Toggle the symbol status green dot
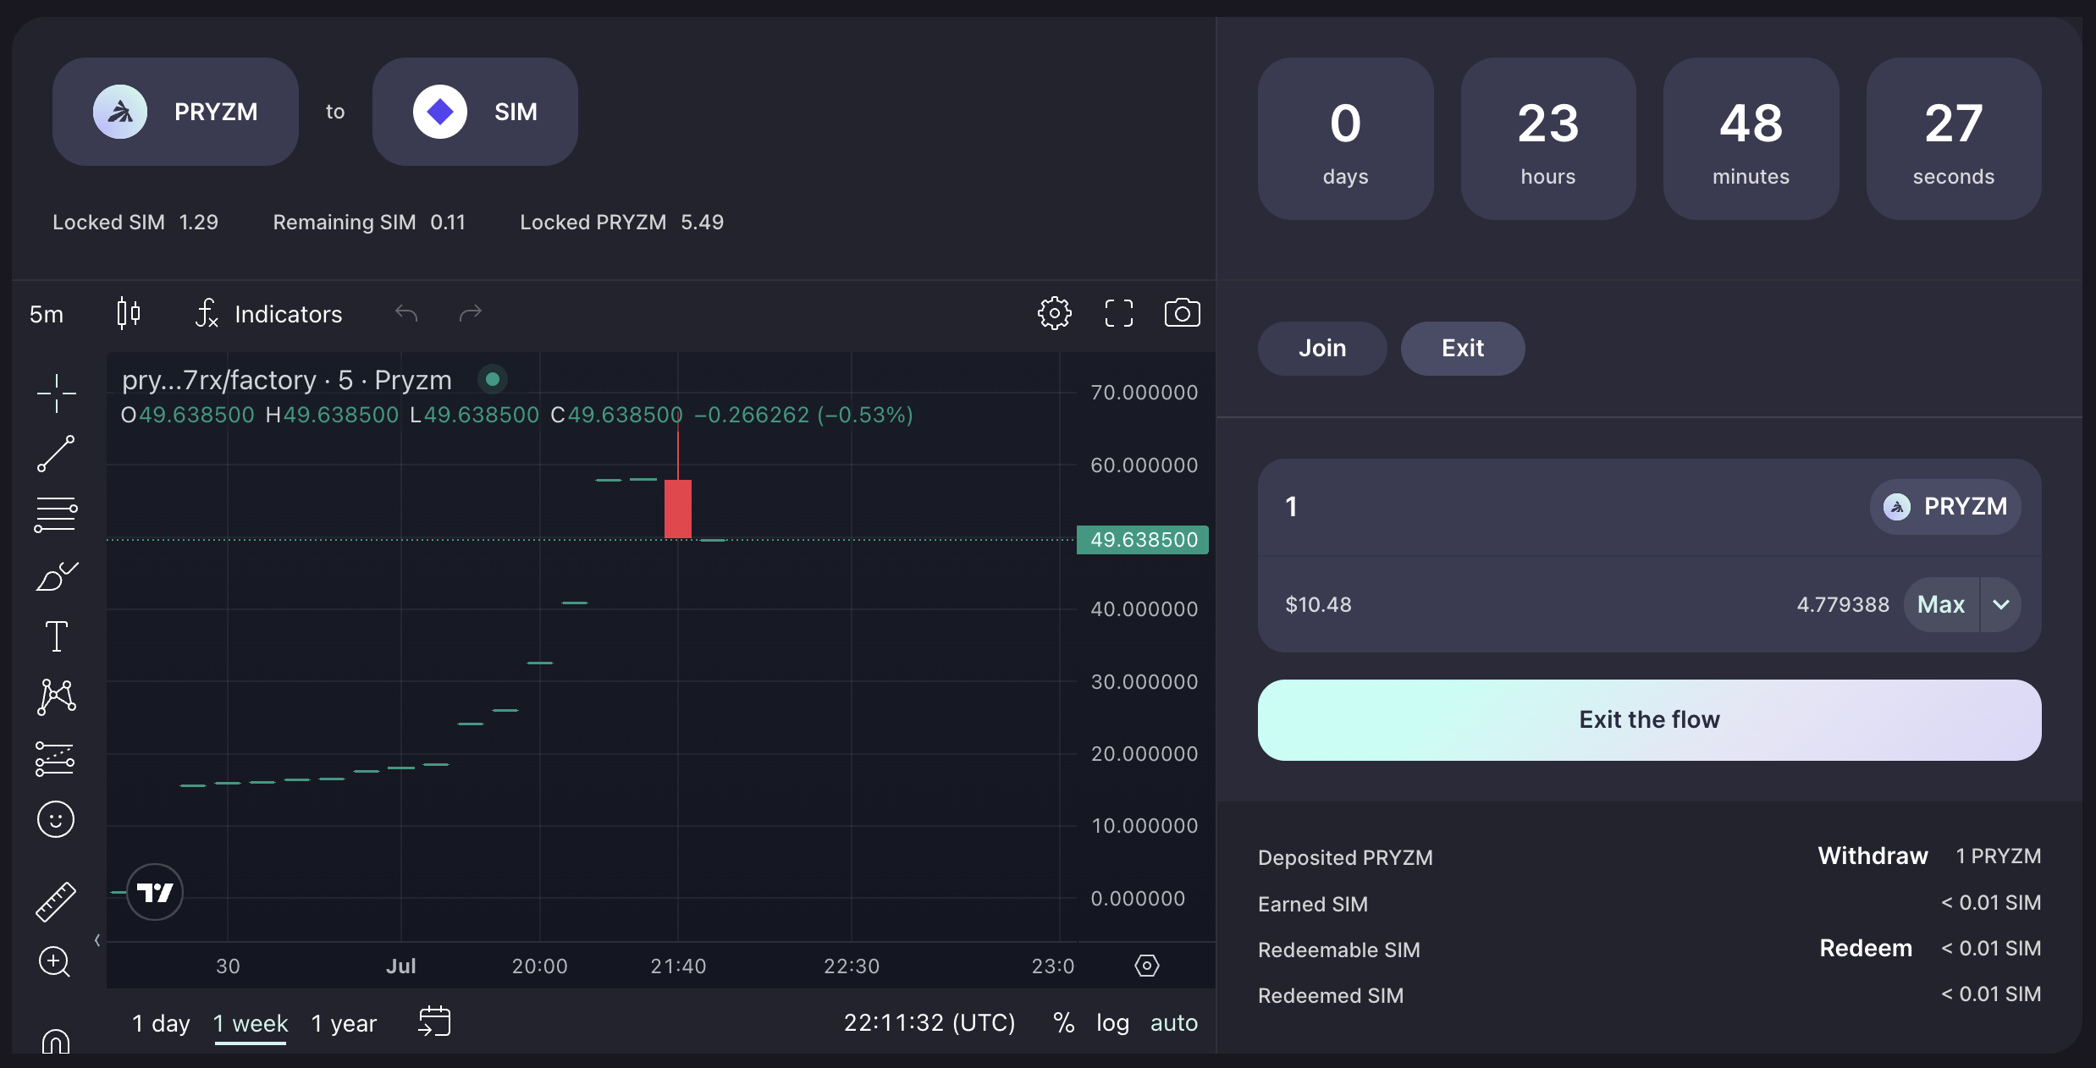Image resolution: width=2096 pixels, height=1068 pixels. click(x=493, y=379)
